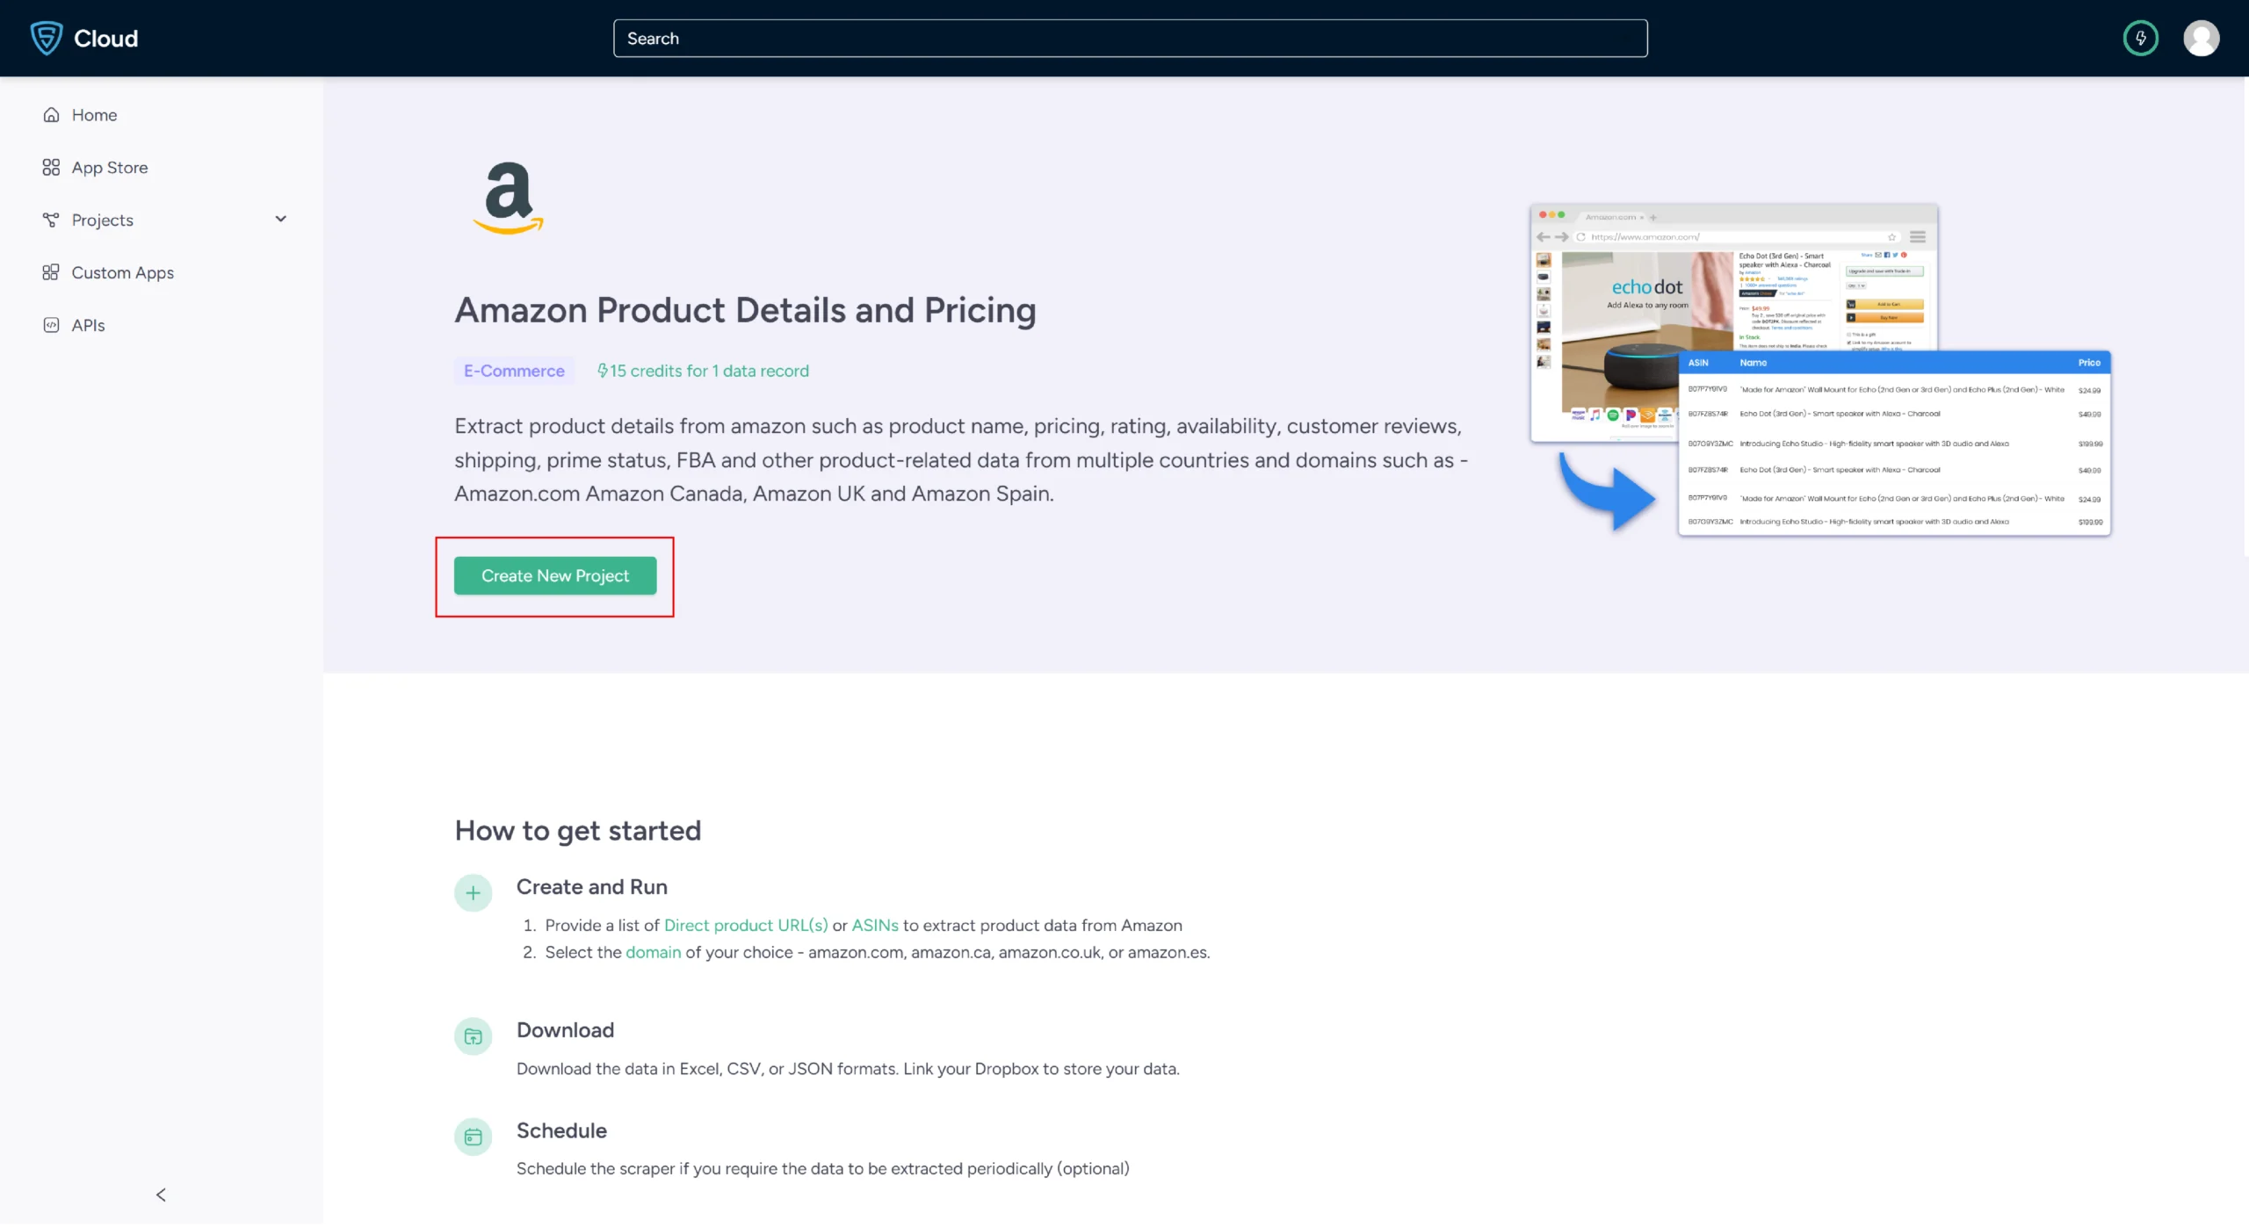Click the App Store icon in sidebar
Screen dimensions: 2249x1227
pyautogui.click(x=50, y=166)
